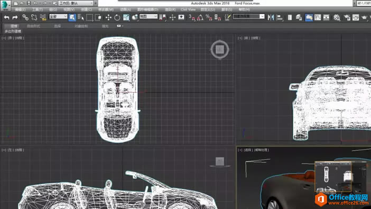Expand quick access toolbar customize arrow

[x=96, y=3]
